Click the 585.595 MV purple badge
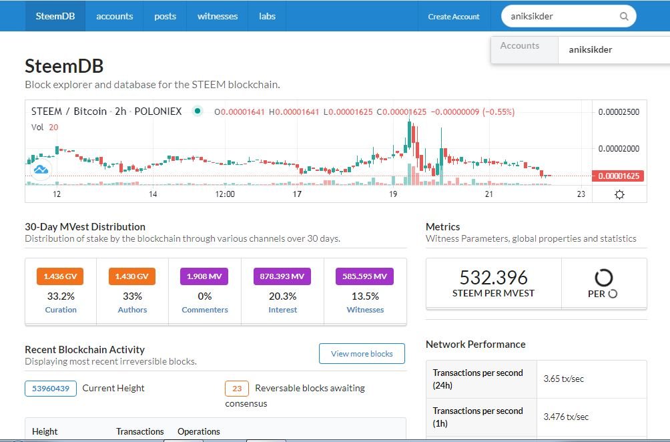Image resolution: width=670 pixels, height=442 pixels. tap(364, 276)
